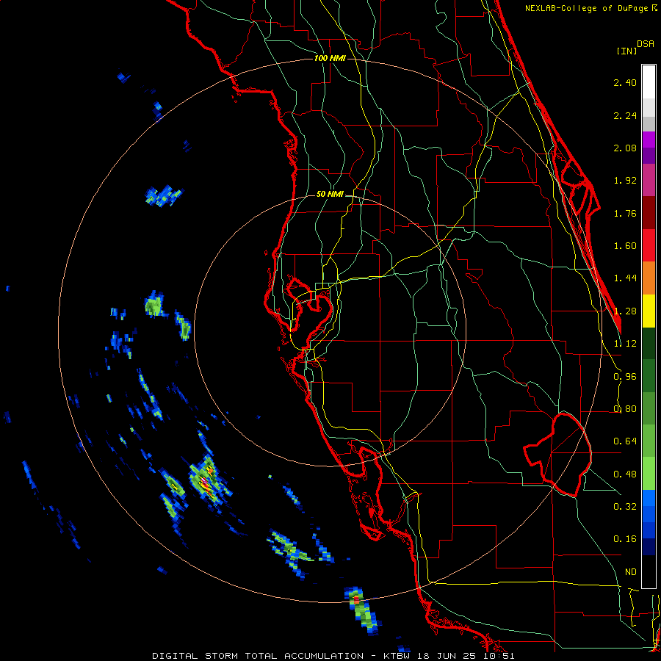Screen dimensions: 661x661
Task: Pick the black ND swatch at the legend bottom
Action: tap(649, 571)
